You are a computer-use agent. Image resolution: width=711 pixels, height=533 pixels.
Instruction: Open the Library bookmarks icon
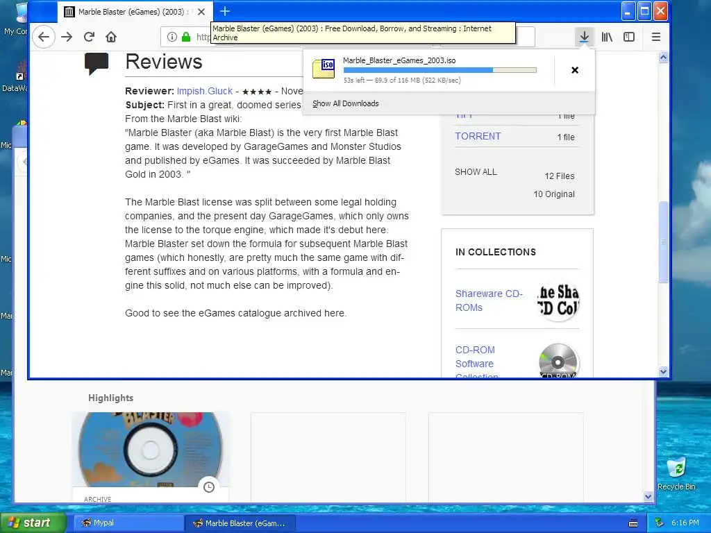(x=607, y=37)
